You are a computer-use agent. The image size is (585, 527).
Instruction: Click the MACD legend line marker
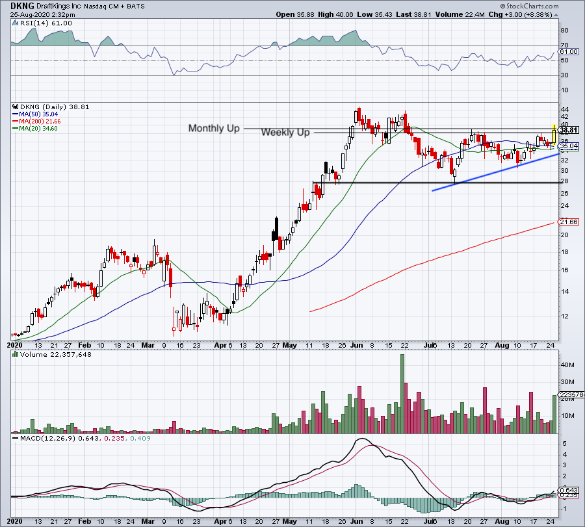15,438
